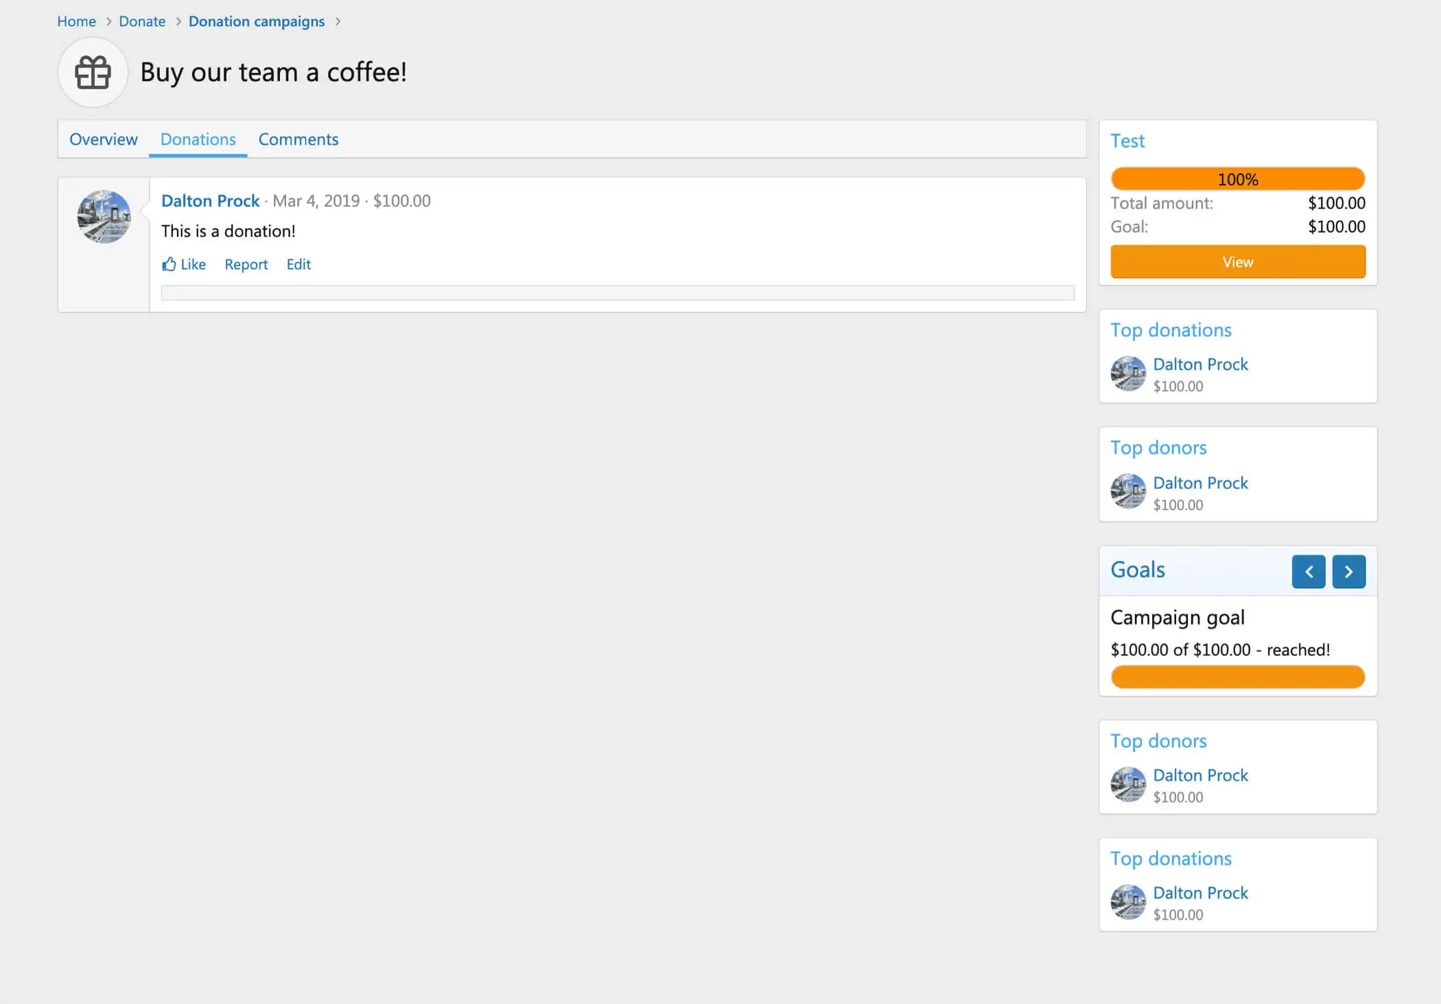The height and width of the screenshot is (1004, 1441).
Task: Click the thumbs-up Like icon
Action: coord(169,264)
